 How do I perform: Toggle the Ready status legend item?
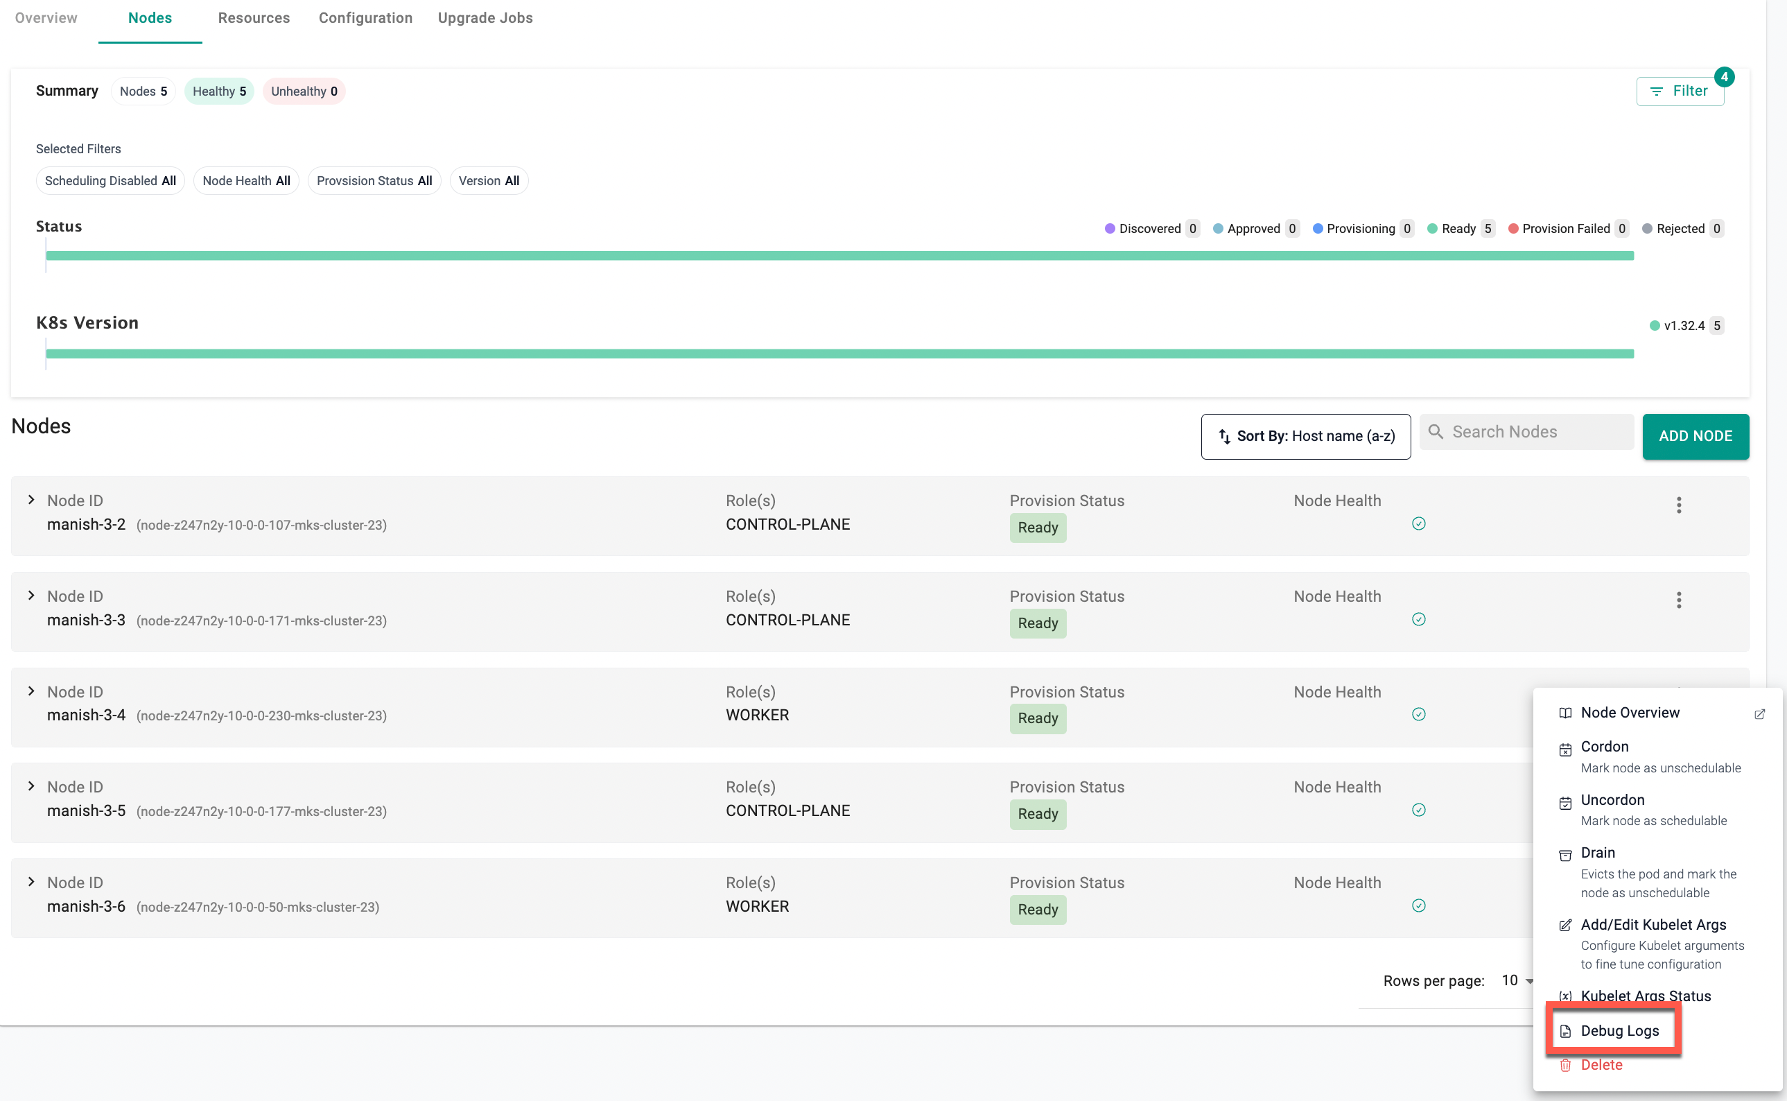[1458, 229]
